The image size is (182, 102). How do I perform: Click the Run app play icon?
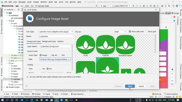coord(133,6)
